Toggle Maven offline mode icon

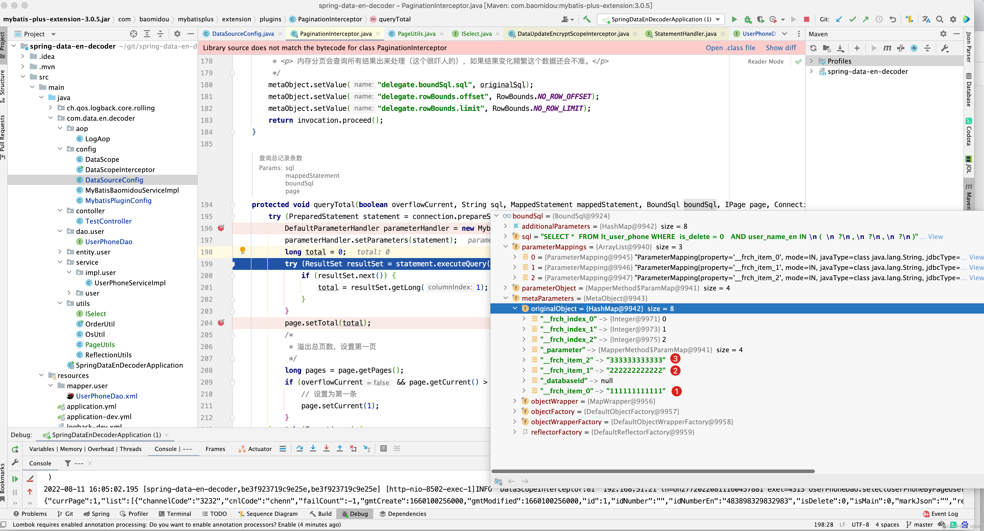901,48
